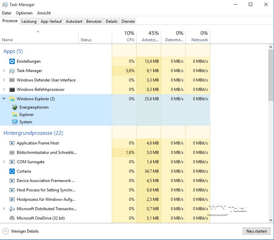The width and height of the screenshot is (274, 240).
Task: Select the Prozesse tab
Action: pyautogui.click(x=10, y=21)
